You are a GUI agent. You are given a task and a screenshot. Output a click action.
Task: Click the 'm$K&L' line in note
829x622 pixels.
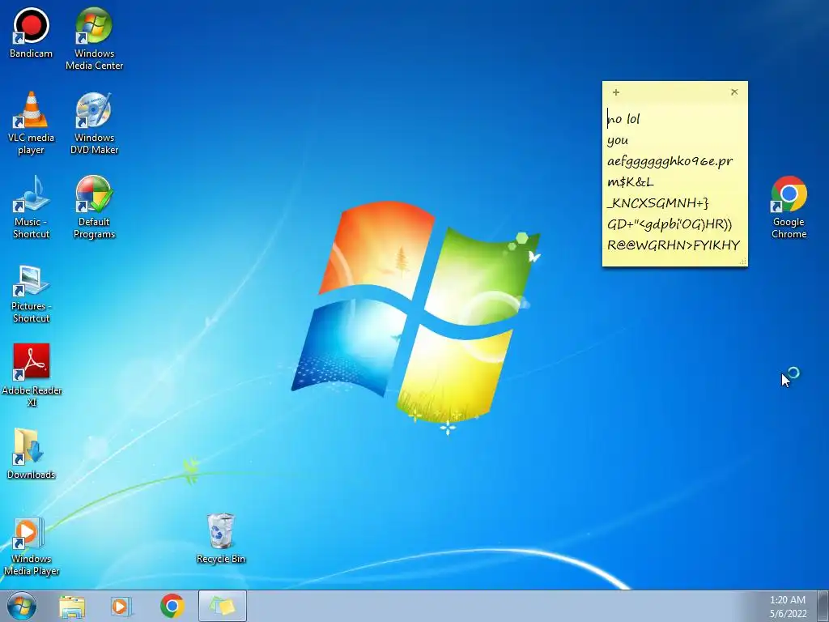pos(630,182)
